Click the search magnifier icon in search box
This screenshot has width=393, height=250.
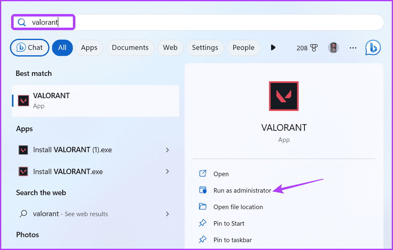click(22, 22)
